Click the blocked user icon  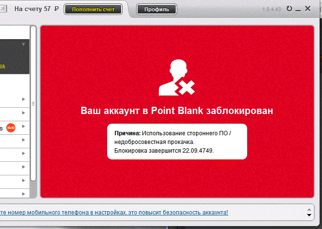177,77
